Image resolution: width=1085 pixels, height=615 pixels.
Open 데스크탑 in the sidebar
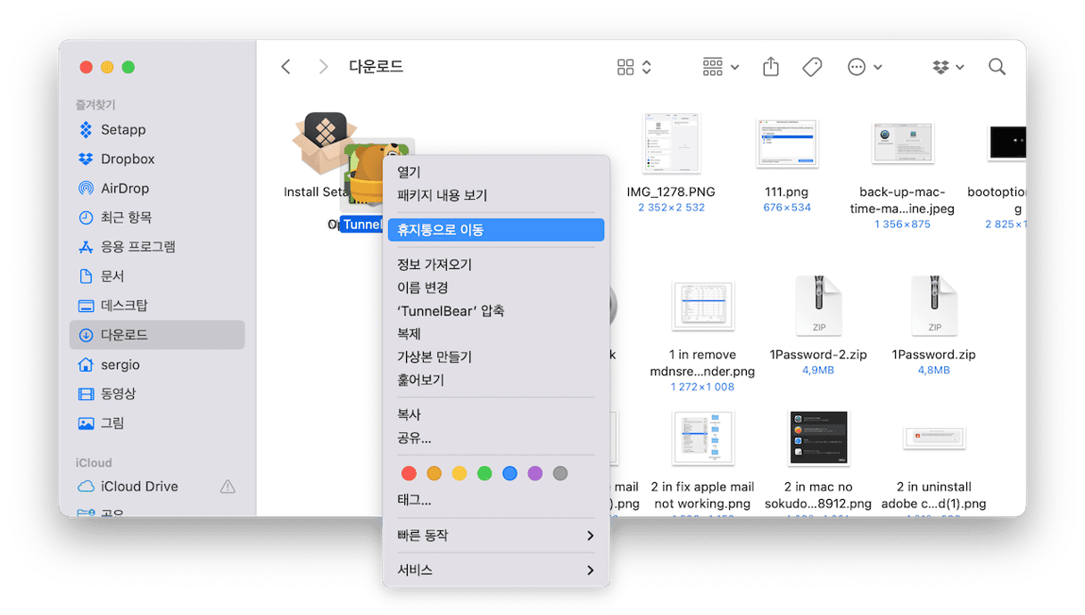point(156,306)
